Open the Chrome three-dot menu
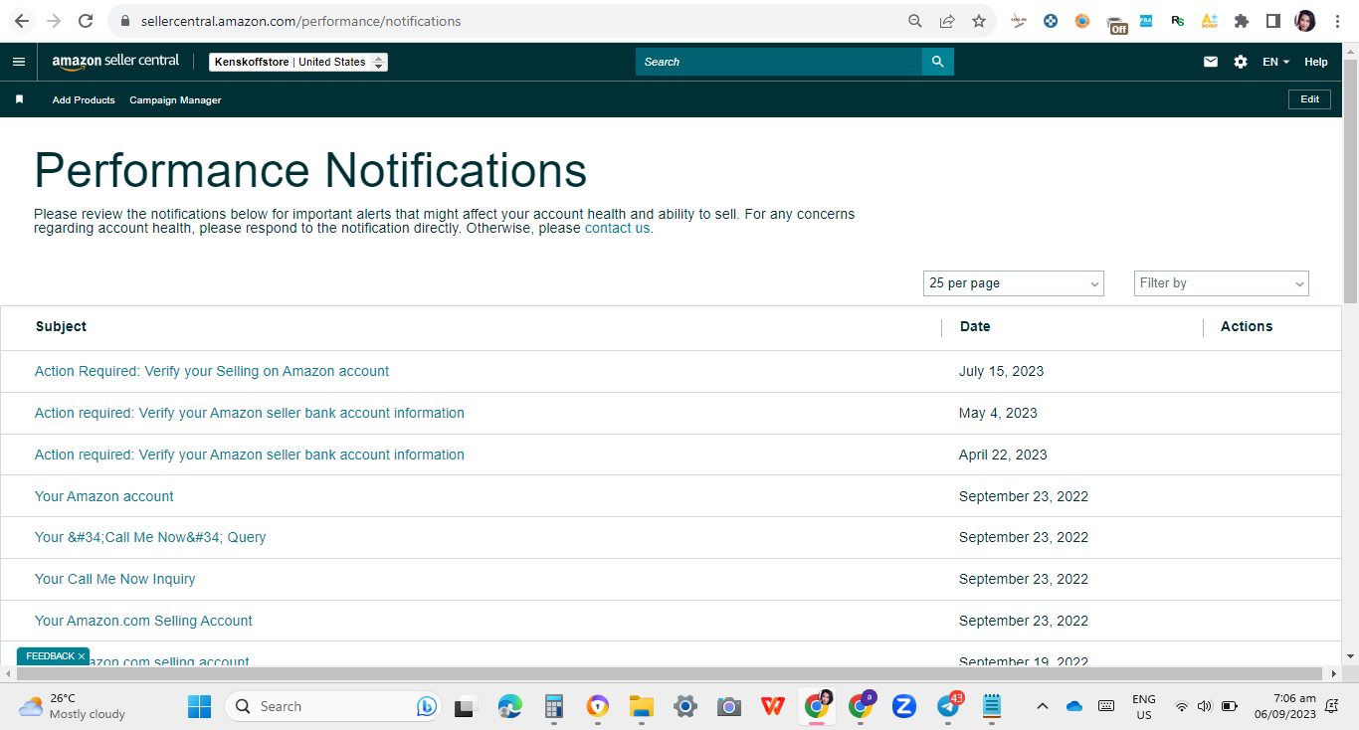The width and height of the screenshot is (1359, 730). pos(1338,21)
